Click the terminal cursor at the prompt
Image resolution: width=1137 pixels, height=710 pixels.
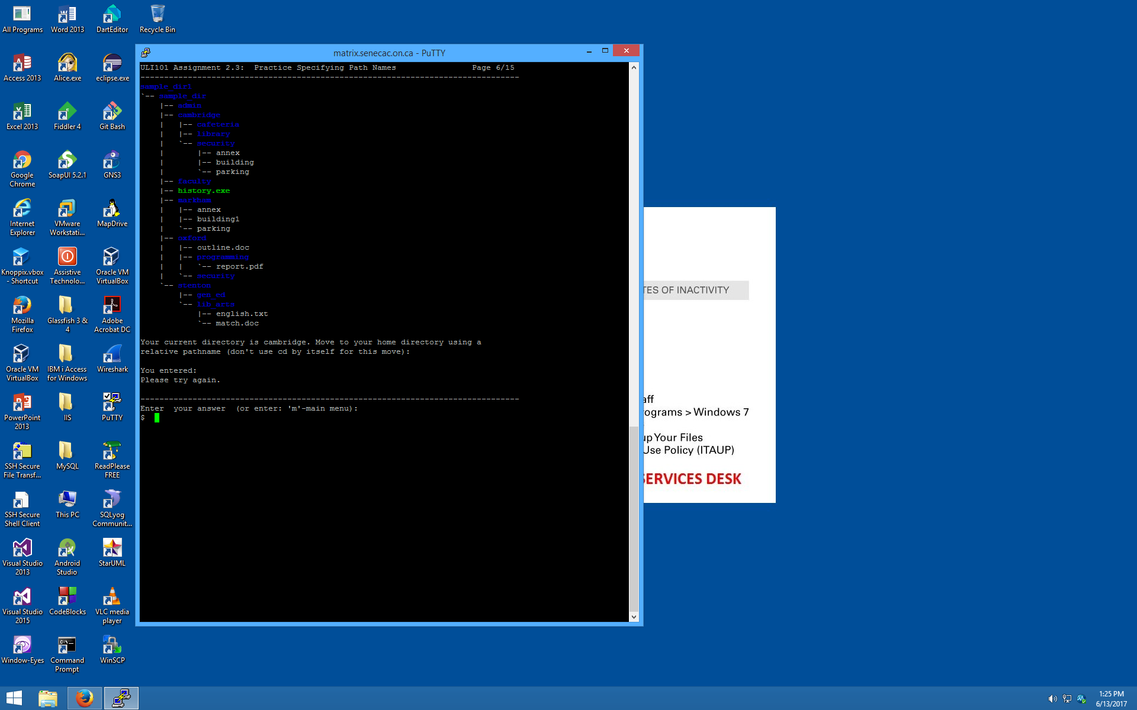157,418
